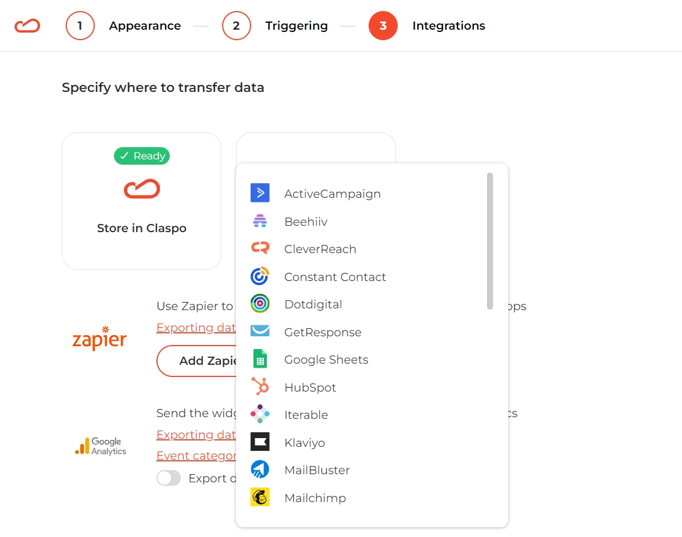Click the ActiveCampaign icon in the list
682x537 pixels.
pyautogui.click(x=260, y=193)
